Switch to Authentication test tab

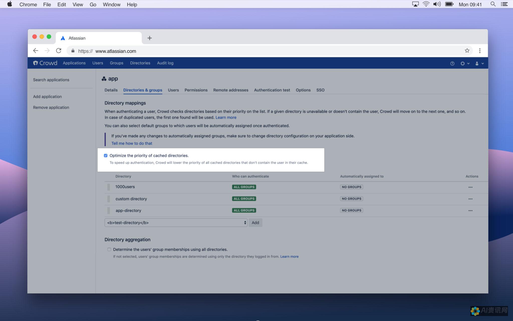(272, 90)
